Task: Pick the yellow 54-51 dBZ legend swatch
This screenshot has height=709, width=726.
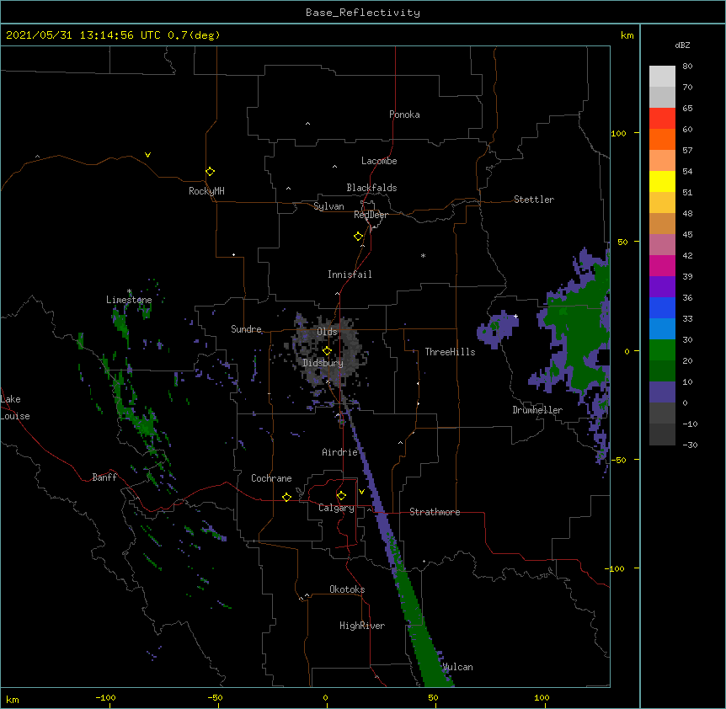Action: pos(662,181)
